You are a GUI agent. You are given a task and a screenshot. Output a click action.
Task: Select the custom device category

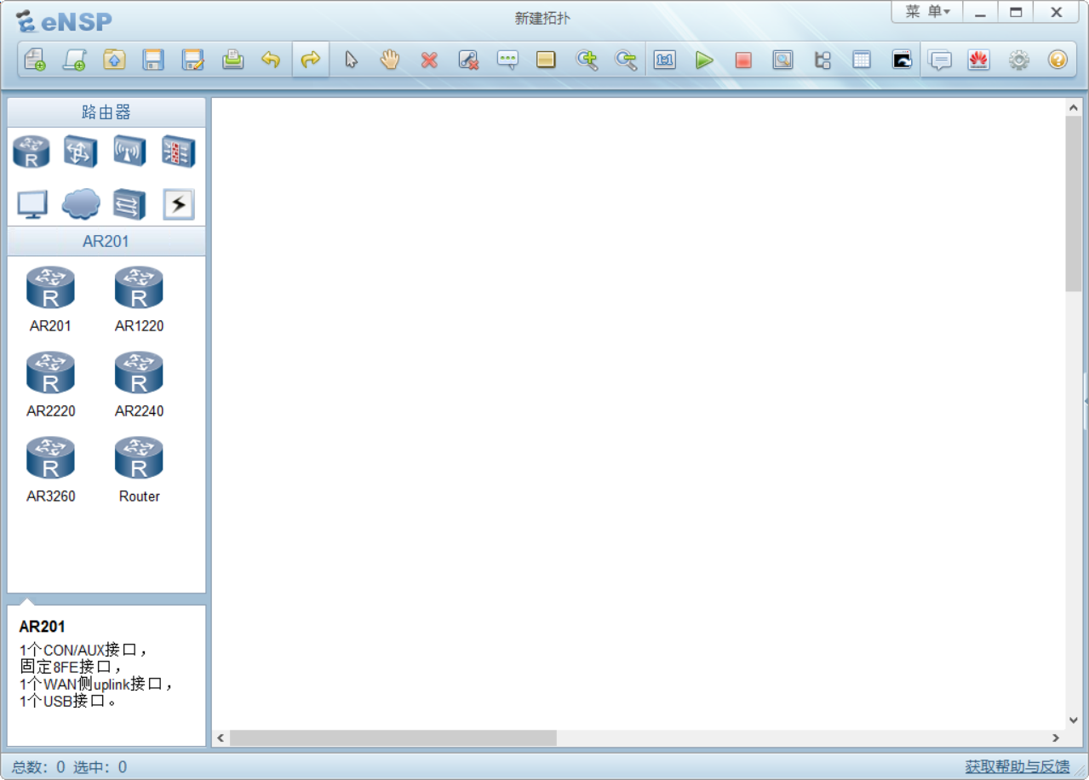click(x=129, y=204)
